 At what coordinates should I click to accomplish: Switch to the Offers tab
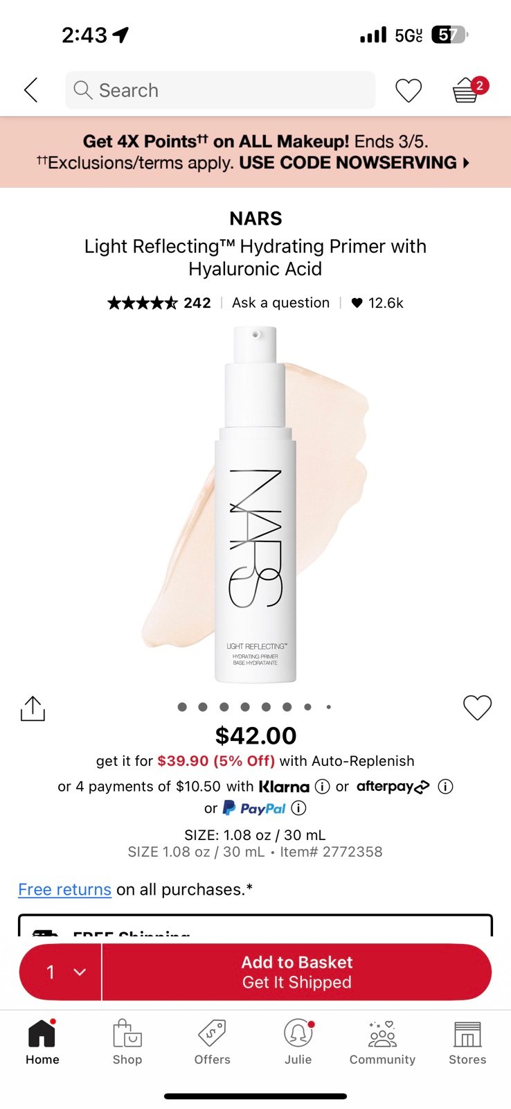pyautogui.click(x=213, y=1042)
